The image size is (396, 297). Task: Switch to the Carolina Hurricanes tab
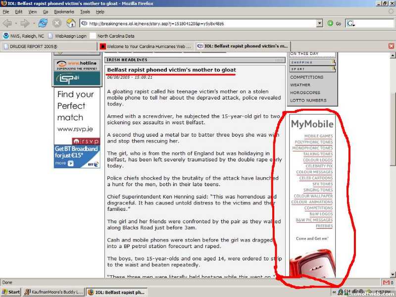pos(145,46)
